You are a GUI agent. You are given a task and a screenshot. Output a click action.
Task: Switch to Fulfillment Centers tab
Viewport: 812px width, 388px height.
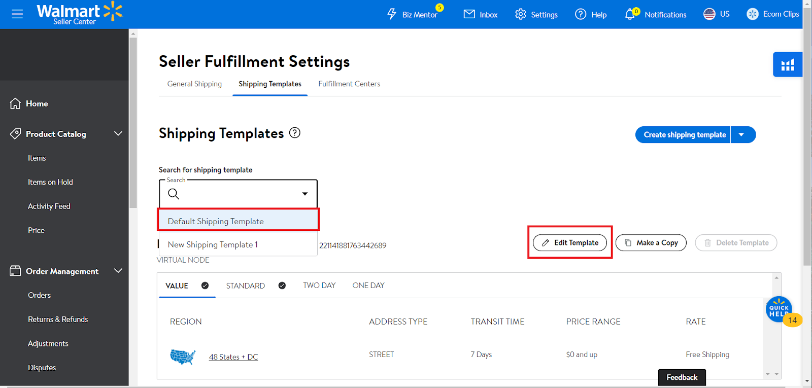coord(349,84)
